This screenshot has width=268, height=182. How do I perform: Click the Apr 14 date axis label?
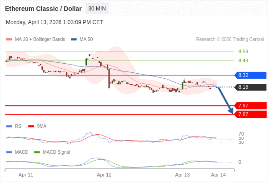218,175
